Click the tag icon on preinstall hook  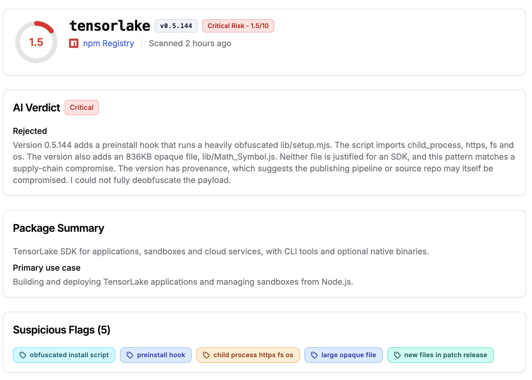pos(130,355)
